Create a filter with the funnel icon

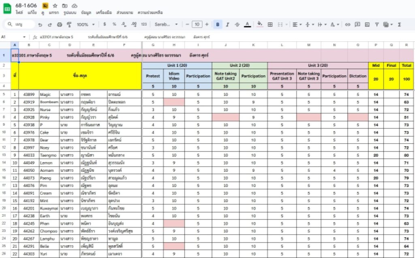pyautogui.click(x=376, y=25)
